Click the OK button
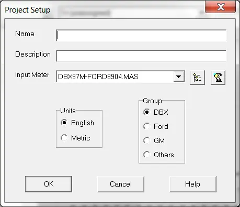Screen dimensions: 240x207 click(x=49, y=184)
